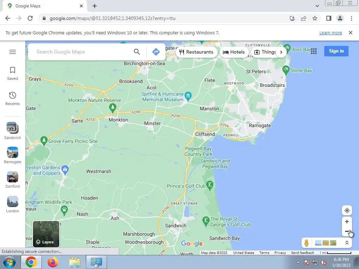Viewport: 359px width, 269px height.
Task: Toggle the map scale bar units
Action: [335, 253]
